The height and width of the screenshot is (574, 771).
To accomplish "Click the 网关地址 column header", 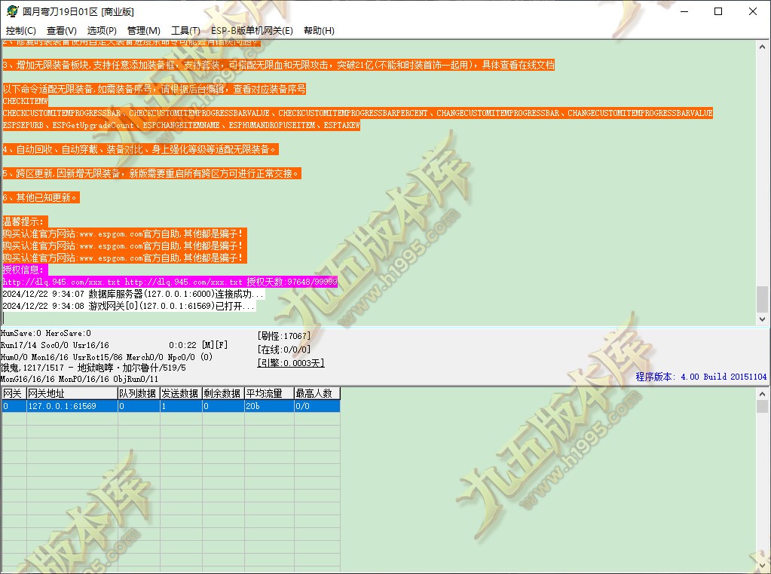I will [x=72, y=393].
